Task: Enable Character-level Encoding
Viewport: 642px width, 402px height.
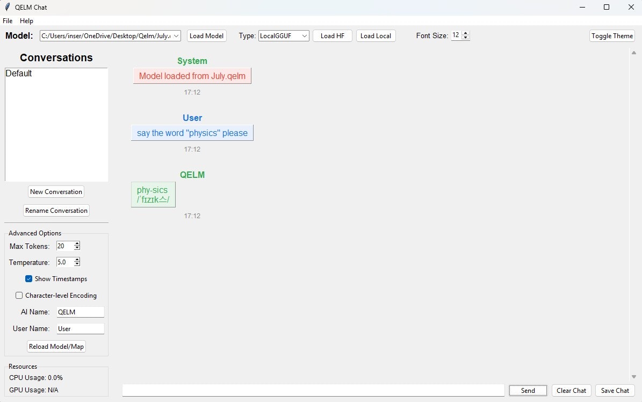Action: coord(19,295)
